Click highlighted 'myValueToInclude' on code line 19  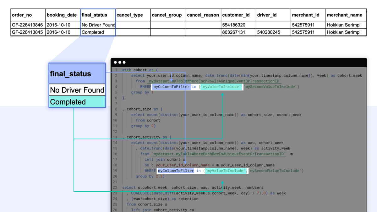pyautogui.click(x=226, y=171)
